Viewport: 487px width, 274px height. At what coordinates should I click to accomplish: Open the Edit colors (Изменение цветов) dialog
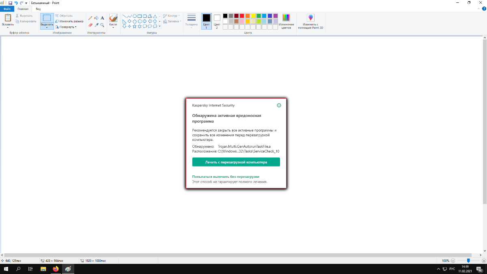[x=286, y=22]
